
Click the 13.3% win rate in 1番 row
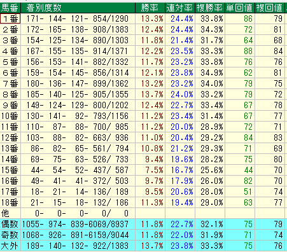click(150, 18)
